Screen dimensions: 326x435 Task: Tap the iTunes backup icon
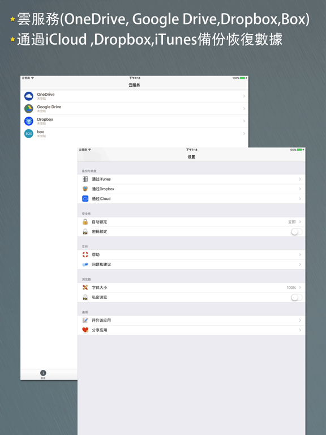(x=85, y=179)
